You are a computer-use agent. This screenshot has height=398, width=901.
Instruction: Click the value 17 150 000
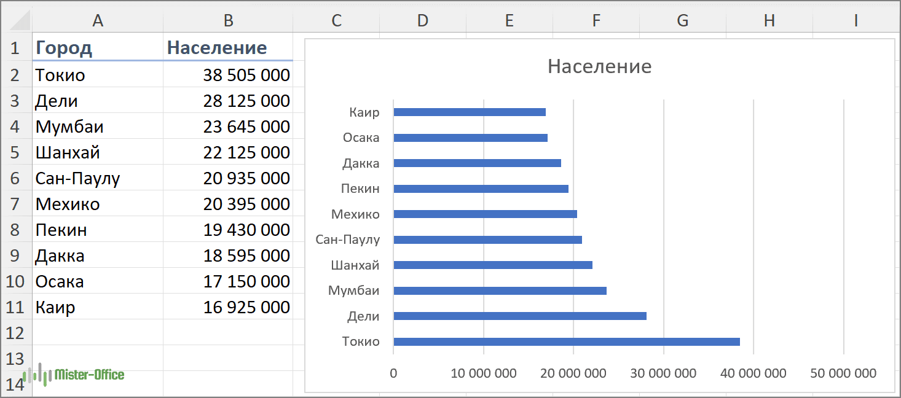pyautogui.click(x=246, y=281)
